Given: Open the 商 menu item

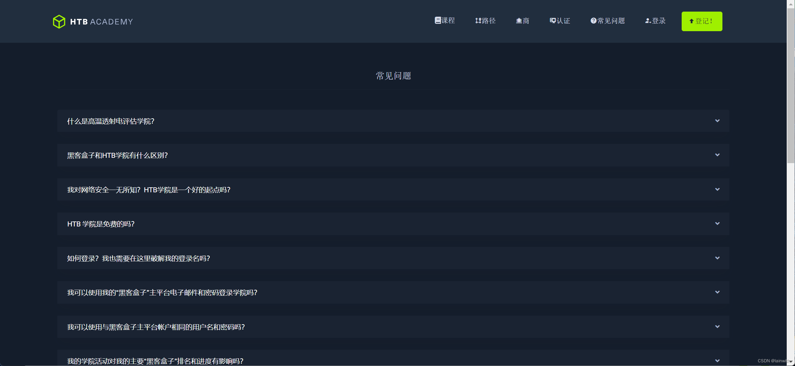Looking at the screenshot, I should click(x=523, y=21).
